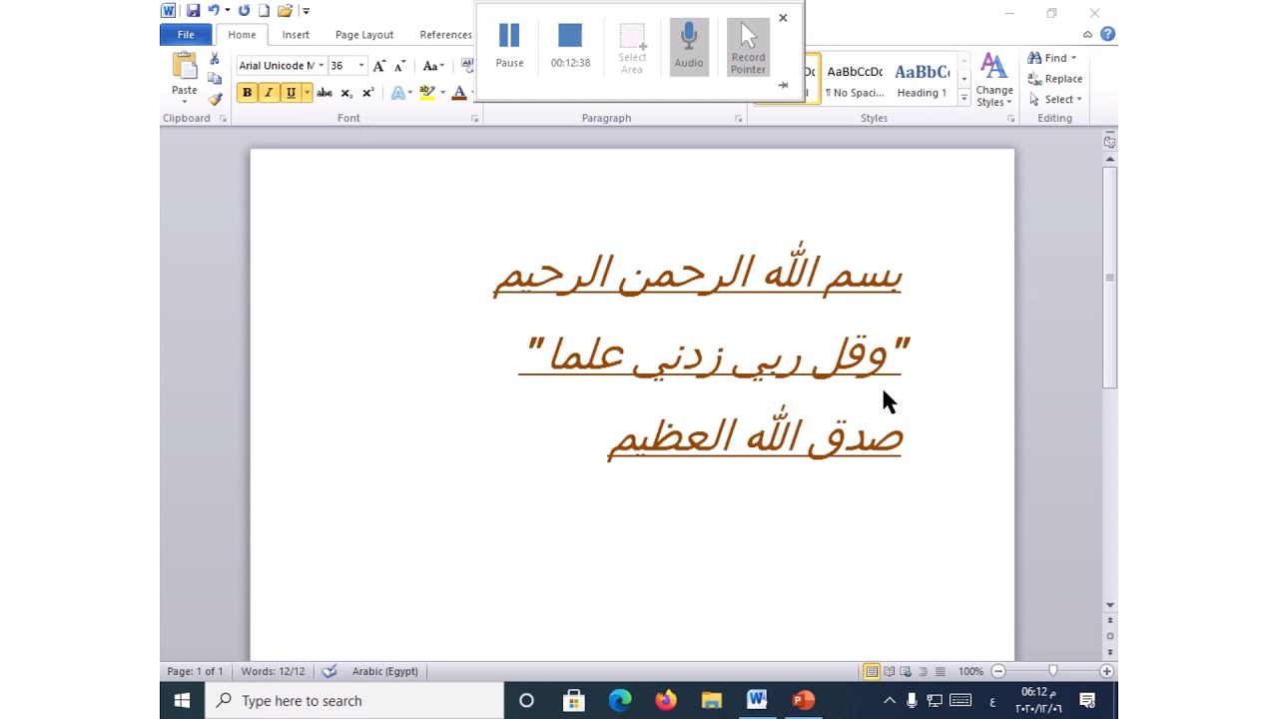
Task: Apply subscript formatting
Action: pyautogui.click(x=346, y=93)
